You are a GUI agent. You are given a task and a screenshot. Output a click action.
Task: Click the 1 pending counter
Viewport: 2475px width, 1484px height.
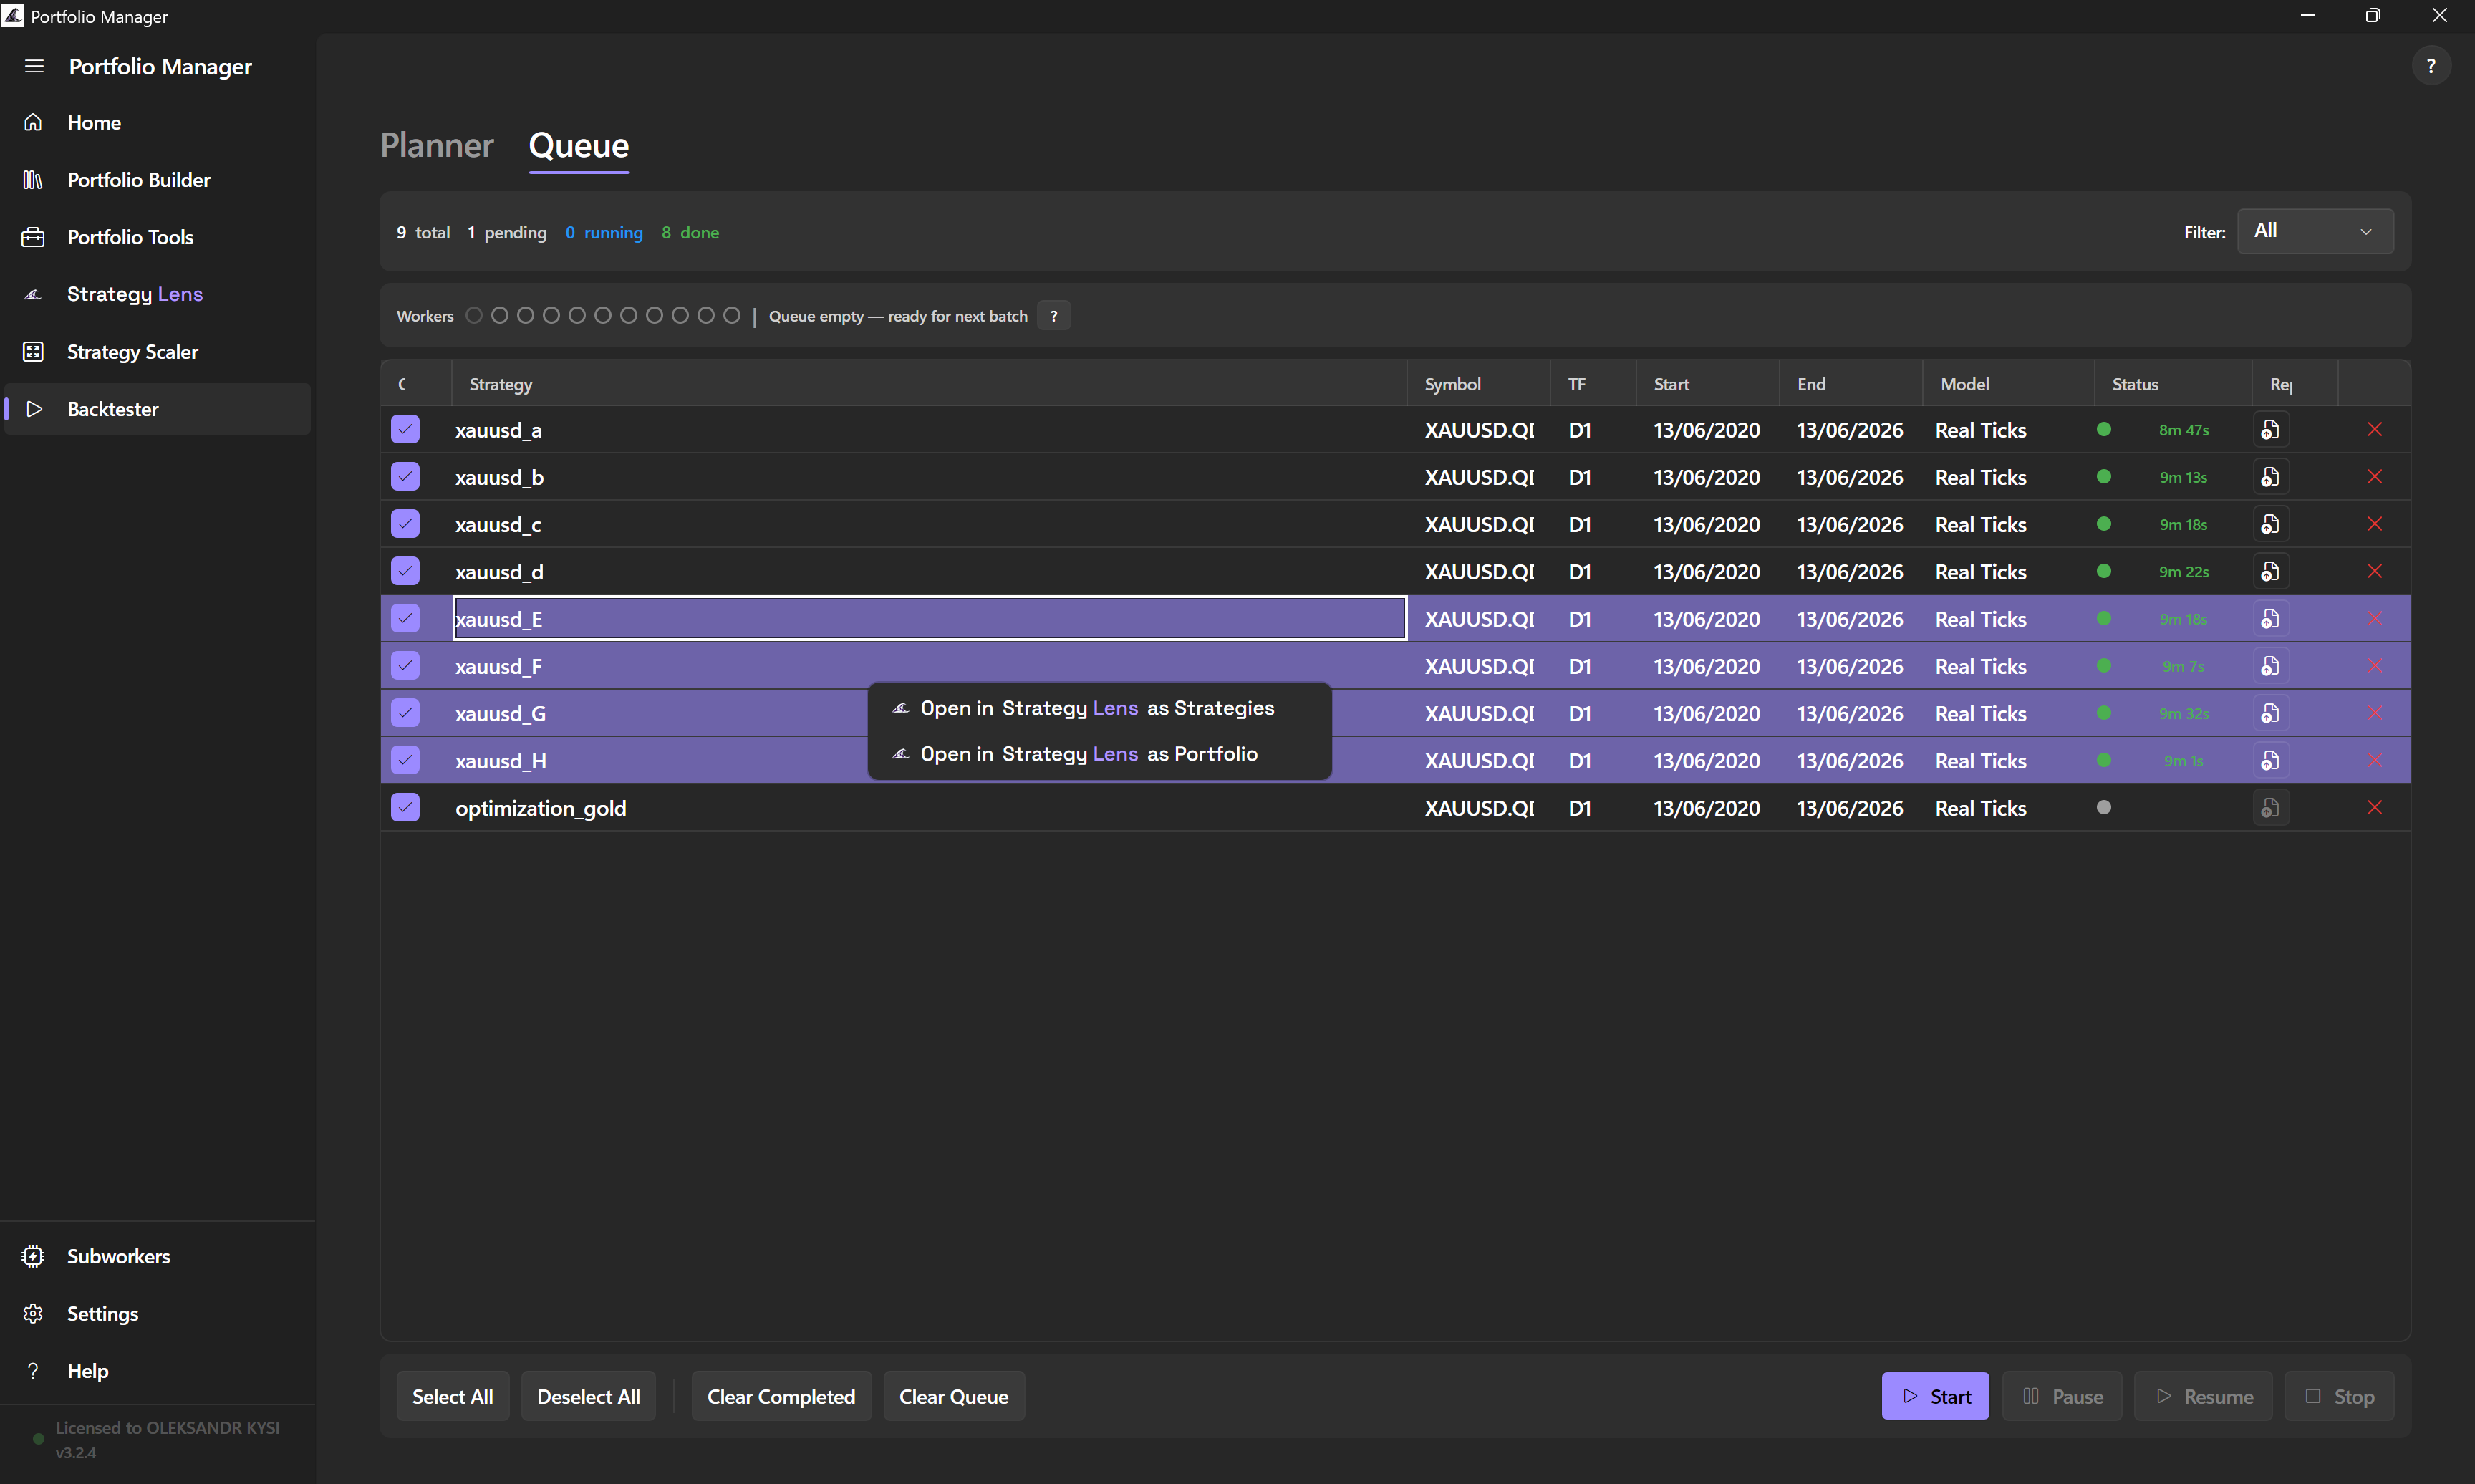507,232
